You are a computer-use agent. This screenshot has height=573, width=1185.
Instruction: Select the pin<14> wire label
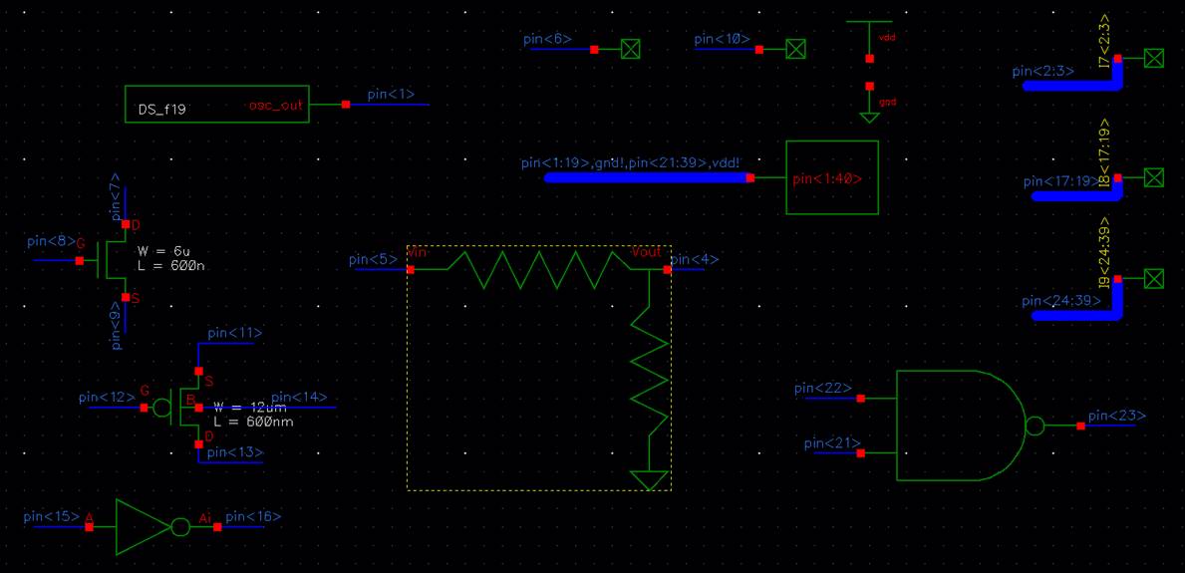click(299, 397)
